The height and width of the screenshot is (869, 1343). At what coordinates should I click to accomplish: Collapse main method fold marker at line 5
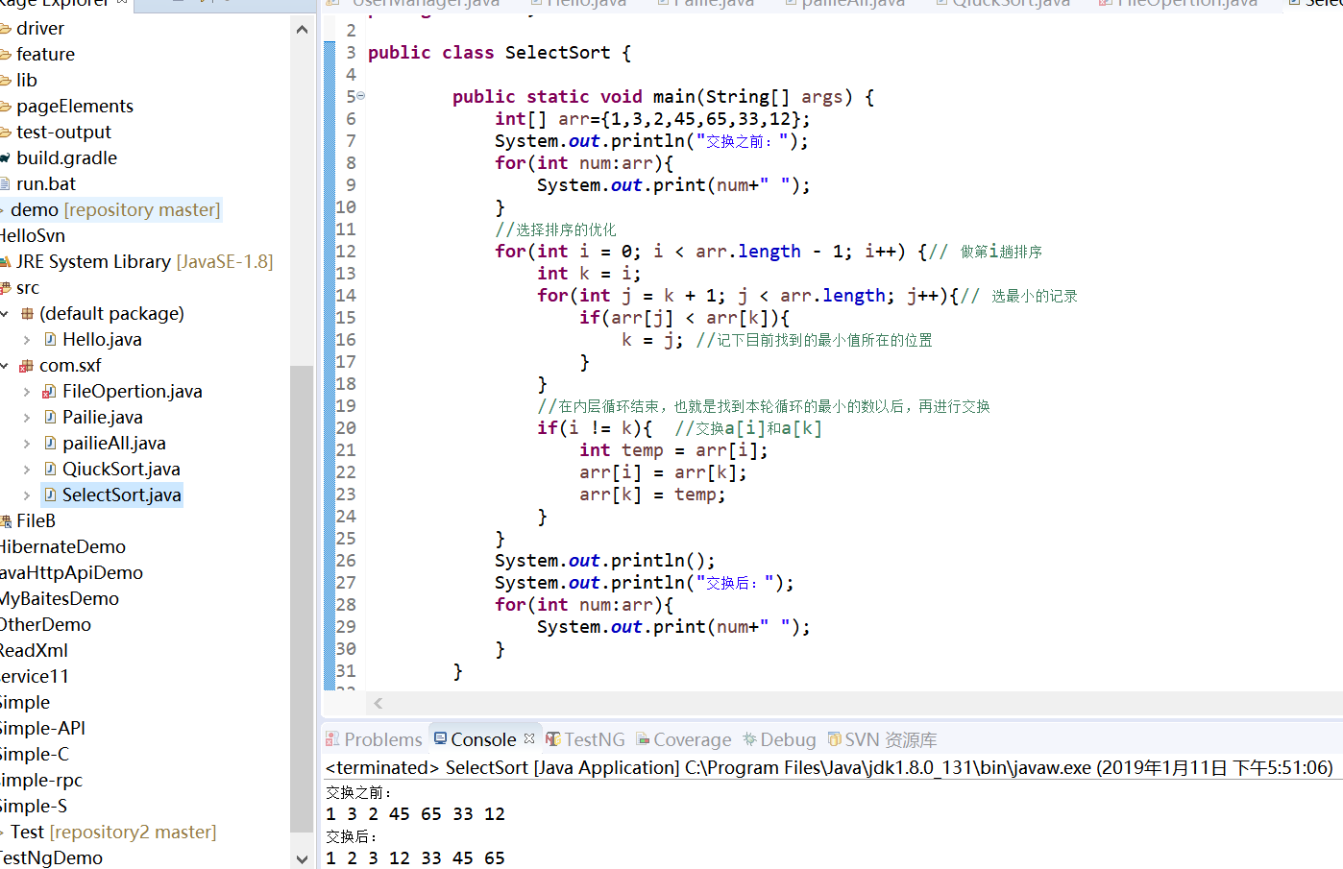tap(360, 96)
